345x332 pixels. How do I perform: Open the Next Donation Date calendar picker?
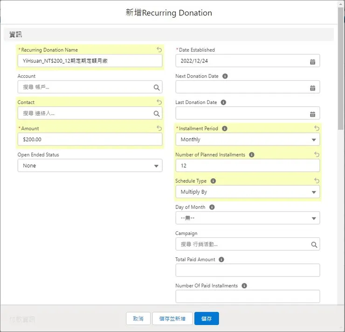coord(312,88)
